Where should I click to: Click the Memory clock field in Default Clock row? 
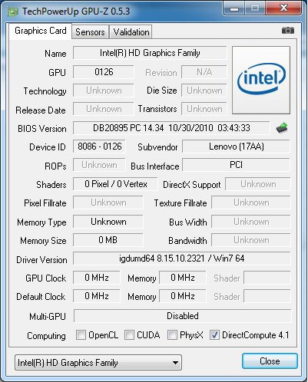point(183,296)
